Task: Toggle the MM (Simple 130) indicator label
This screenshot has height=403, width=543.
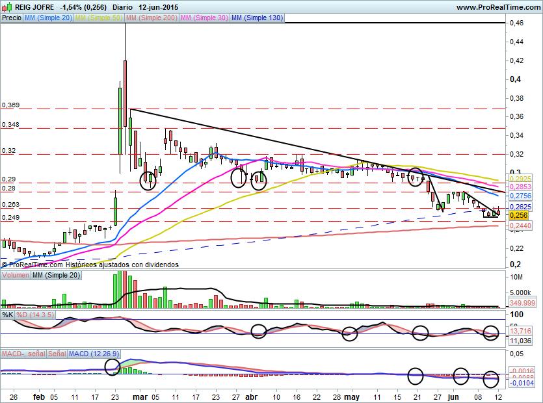Action: [257, 18]
